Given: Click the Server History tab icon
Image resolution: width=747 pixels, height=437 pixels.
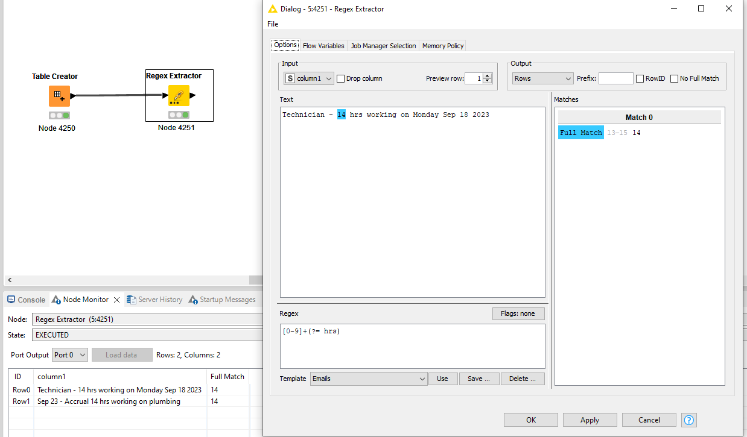Looking at the screenshot, I should click(132, 300).
